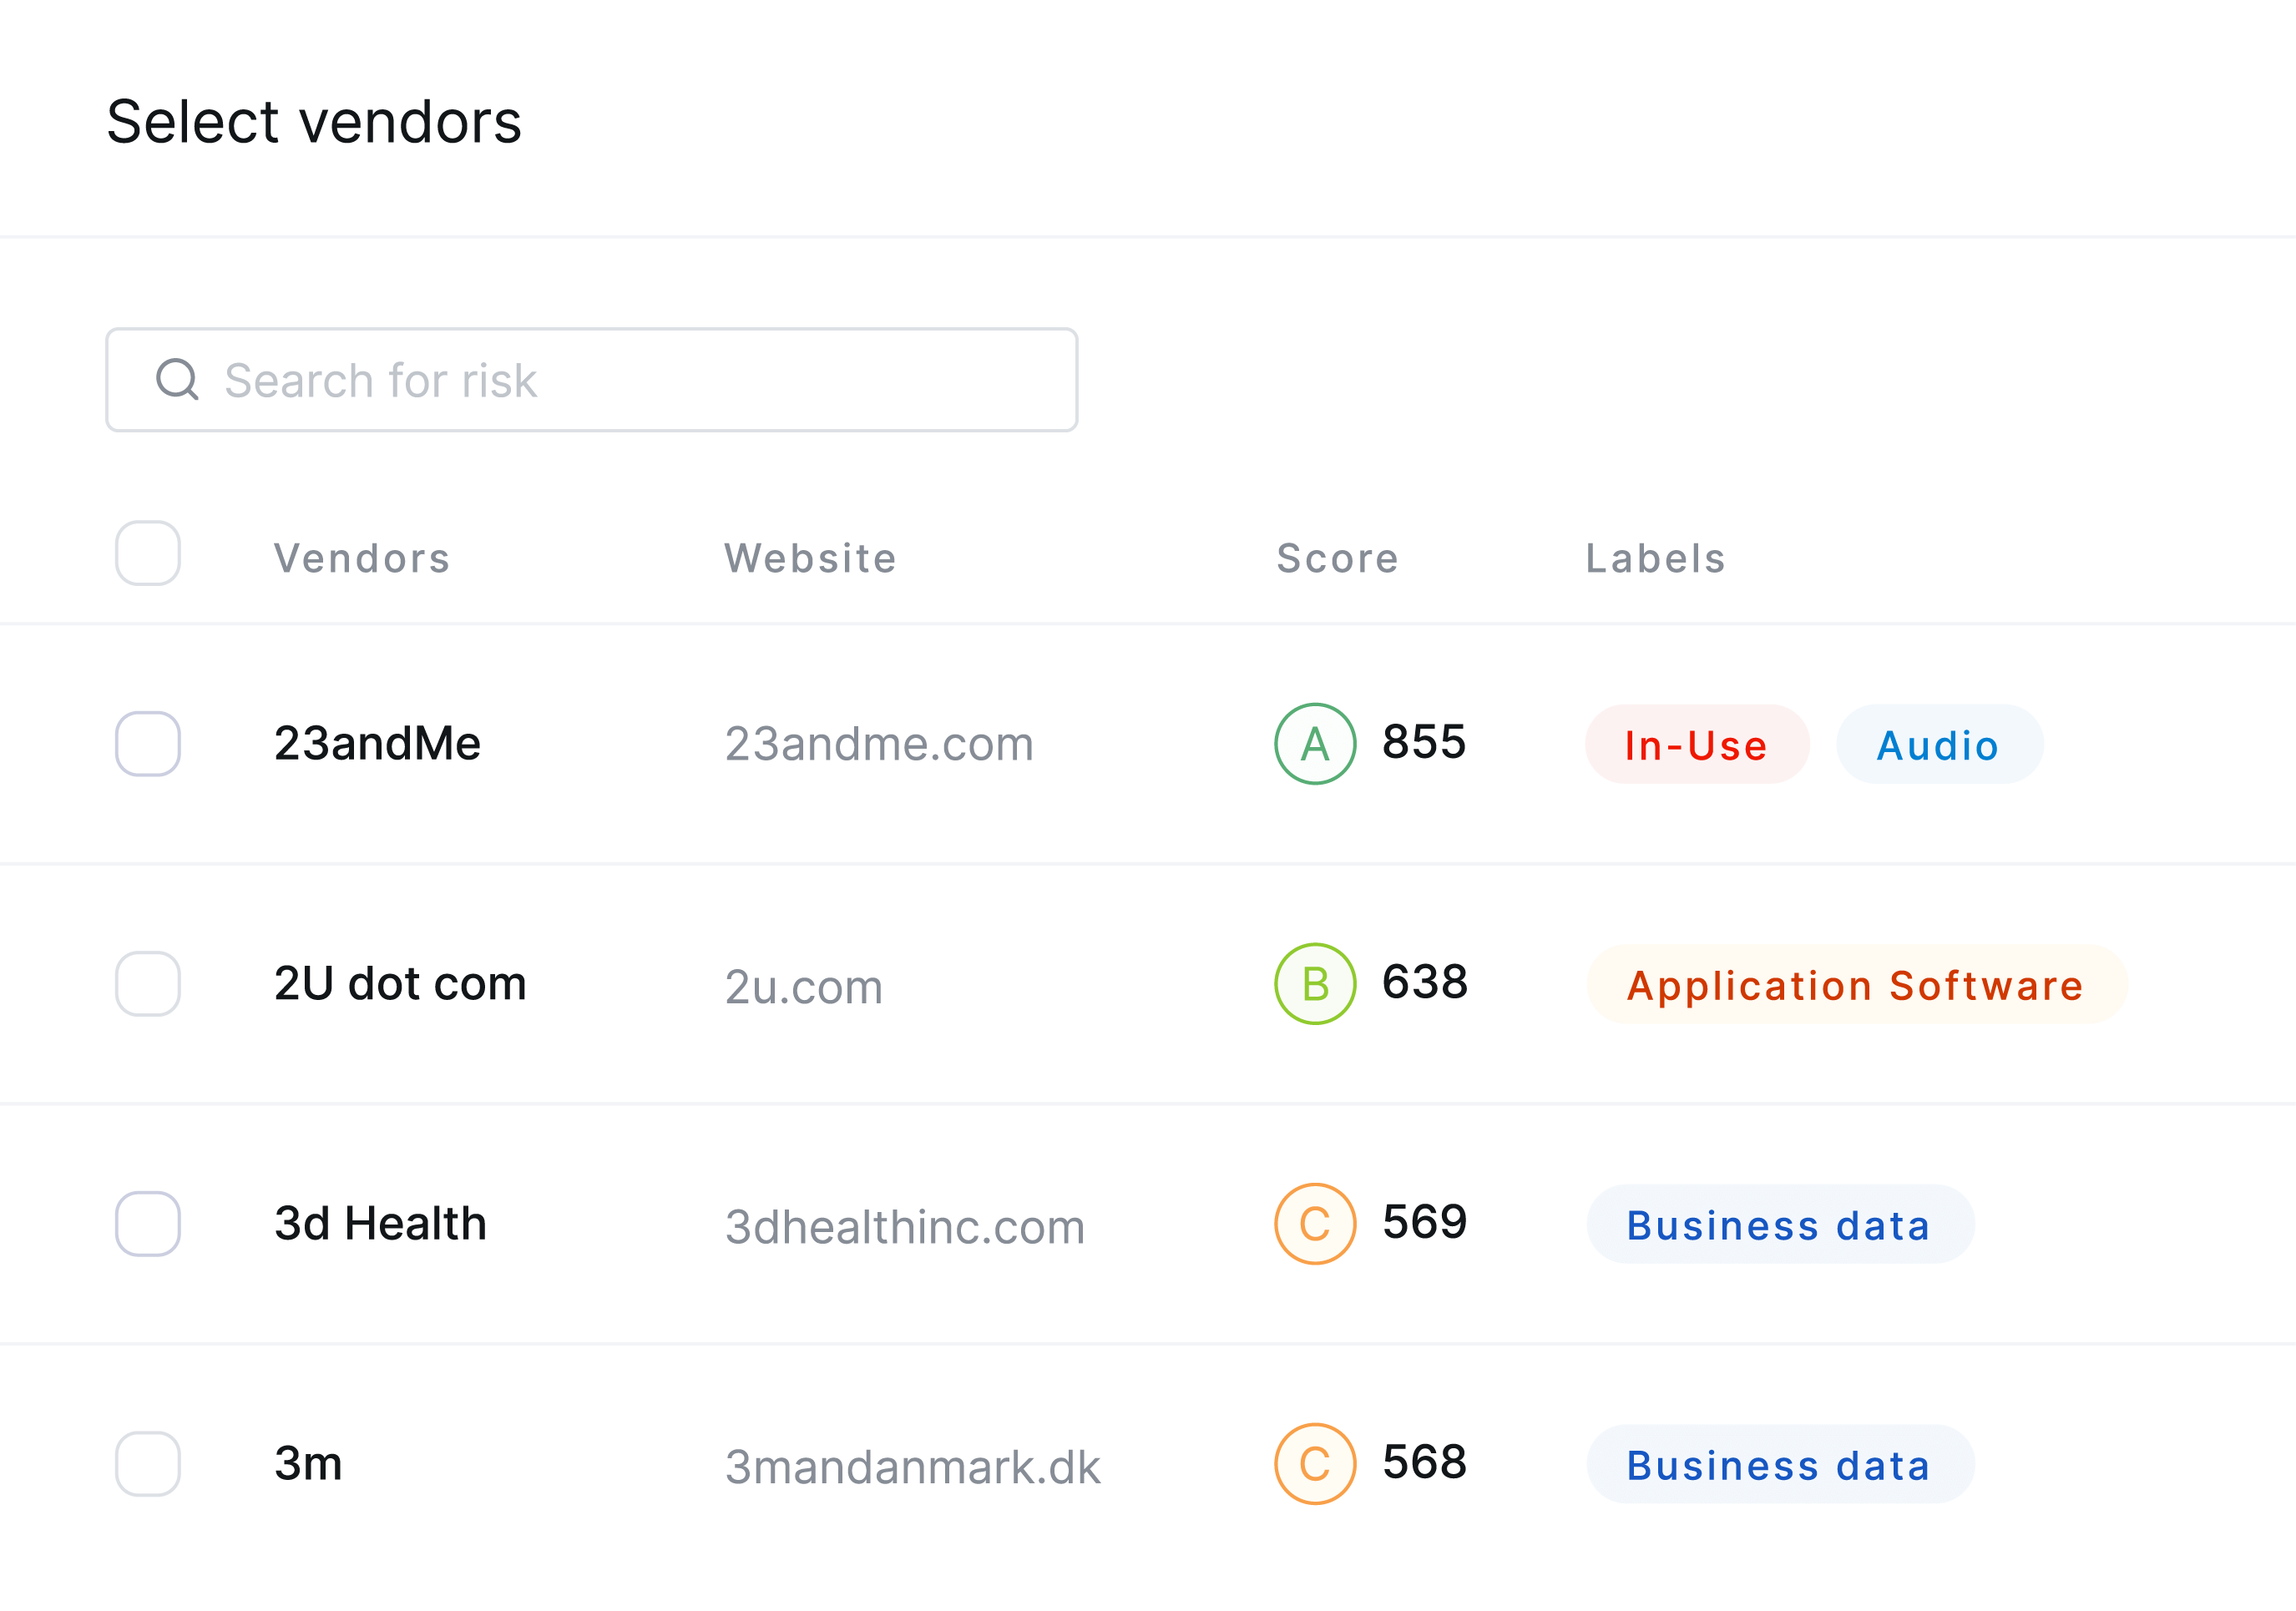2296x1611 pixels.
Task: Select the Application Software label
Action: click(1856, 984)
